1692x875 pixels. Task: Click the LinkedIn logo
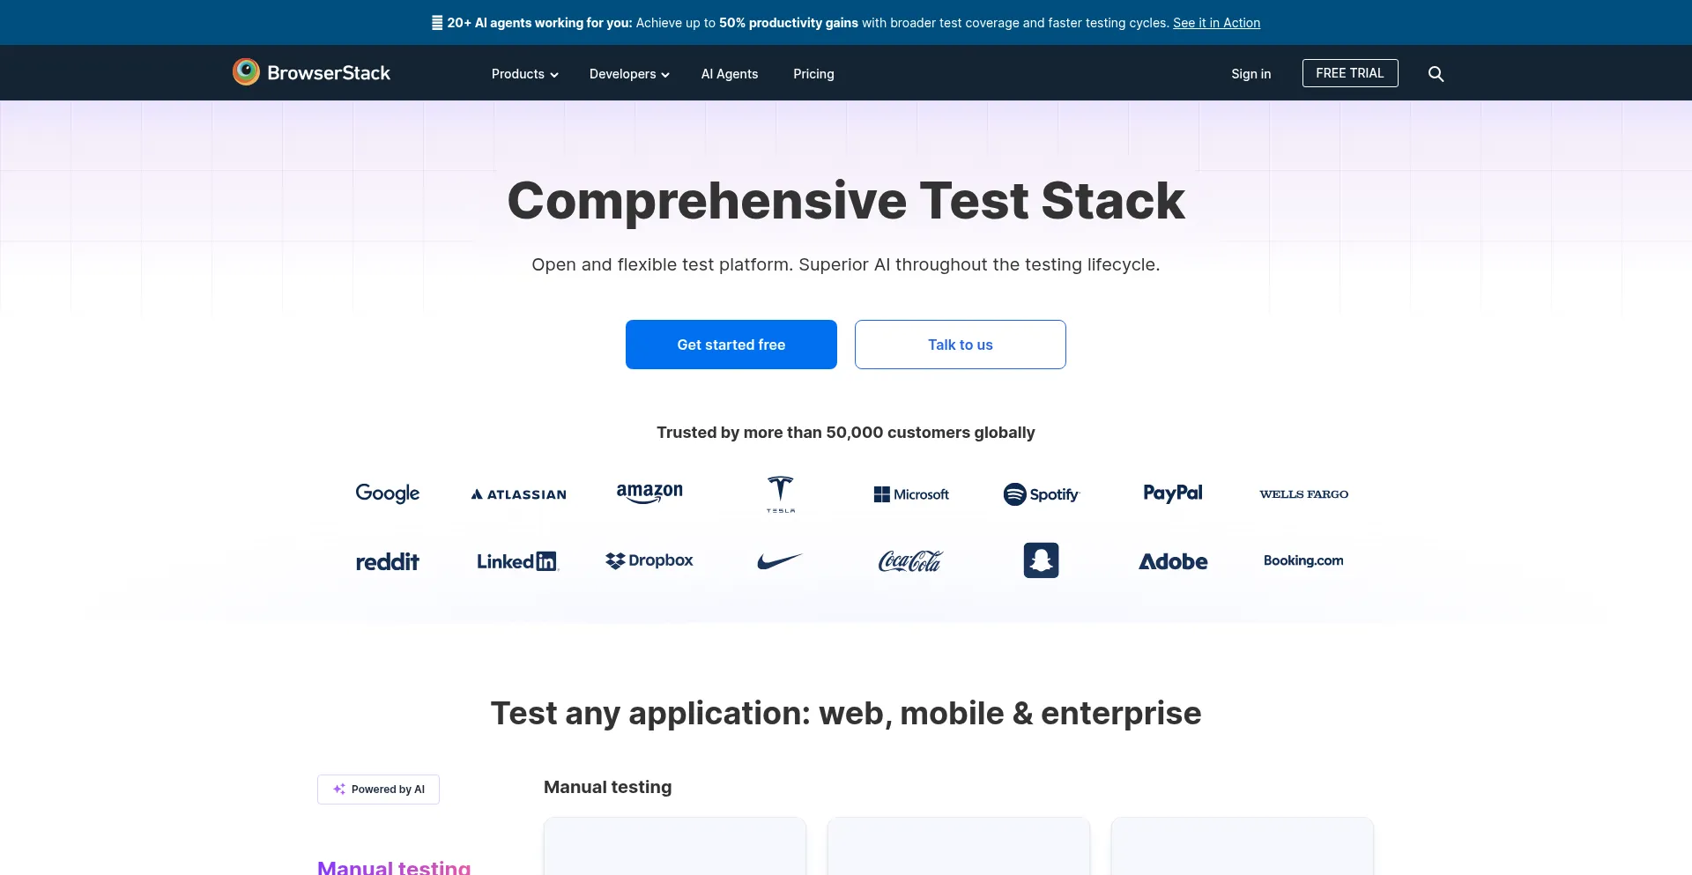pyautogui.click(x=518, y=561)
